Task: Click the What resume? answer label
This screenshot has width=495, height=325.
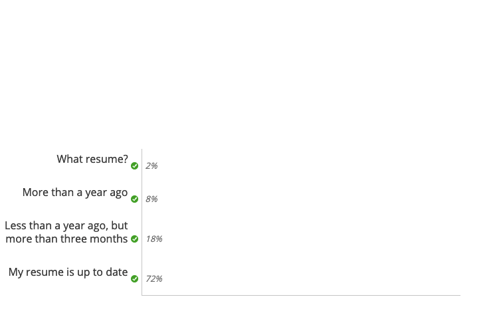Action: click(92, 159)
